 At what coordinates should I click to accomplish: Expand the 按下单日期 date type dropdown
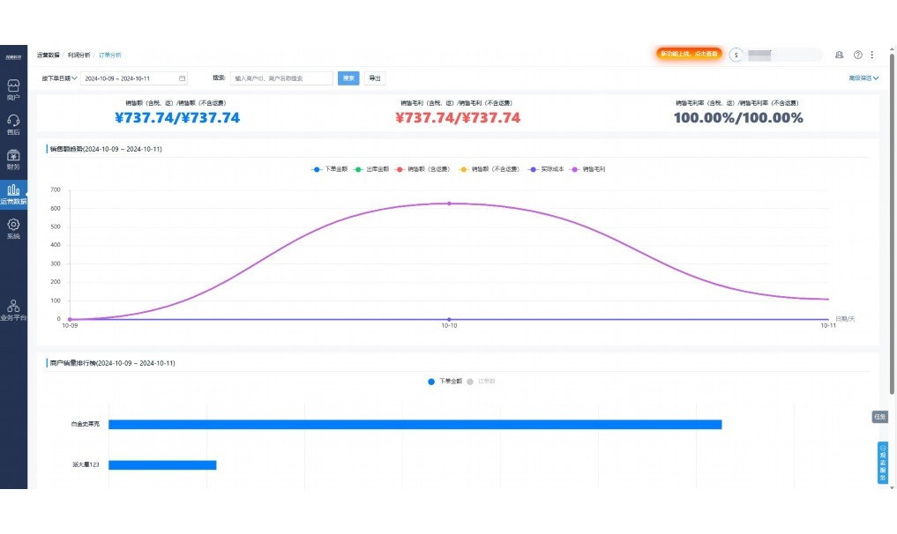point(59,78)
